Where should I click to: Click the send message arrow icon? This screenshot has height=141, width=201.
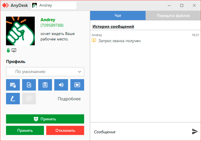coord(195,132)
